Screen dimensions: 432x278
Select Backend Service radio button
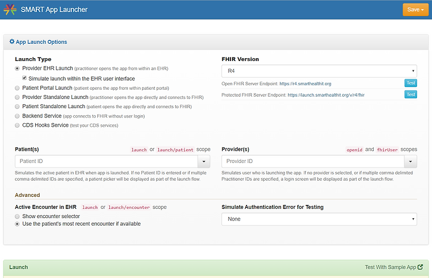17,116
